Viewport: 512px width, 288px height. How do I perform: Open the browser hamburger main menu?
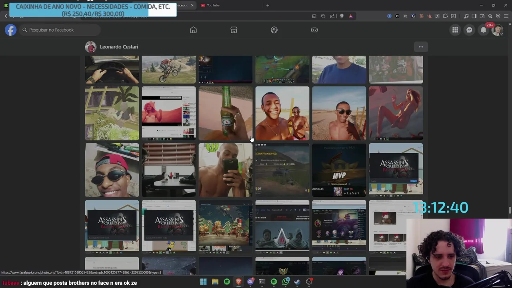506,16
